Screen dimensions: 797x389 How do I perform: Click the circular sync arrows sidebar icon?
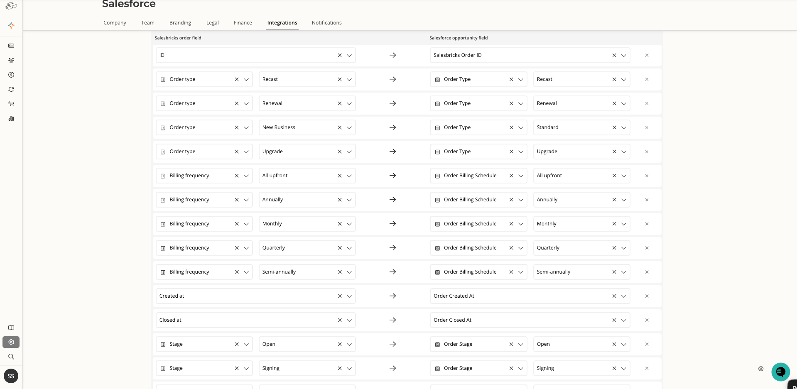pyautogui.click(x=11, y=89)
